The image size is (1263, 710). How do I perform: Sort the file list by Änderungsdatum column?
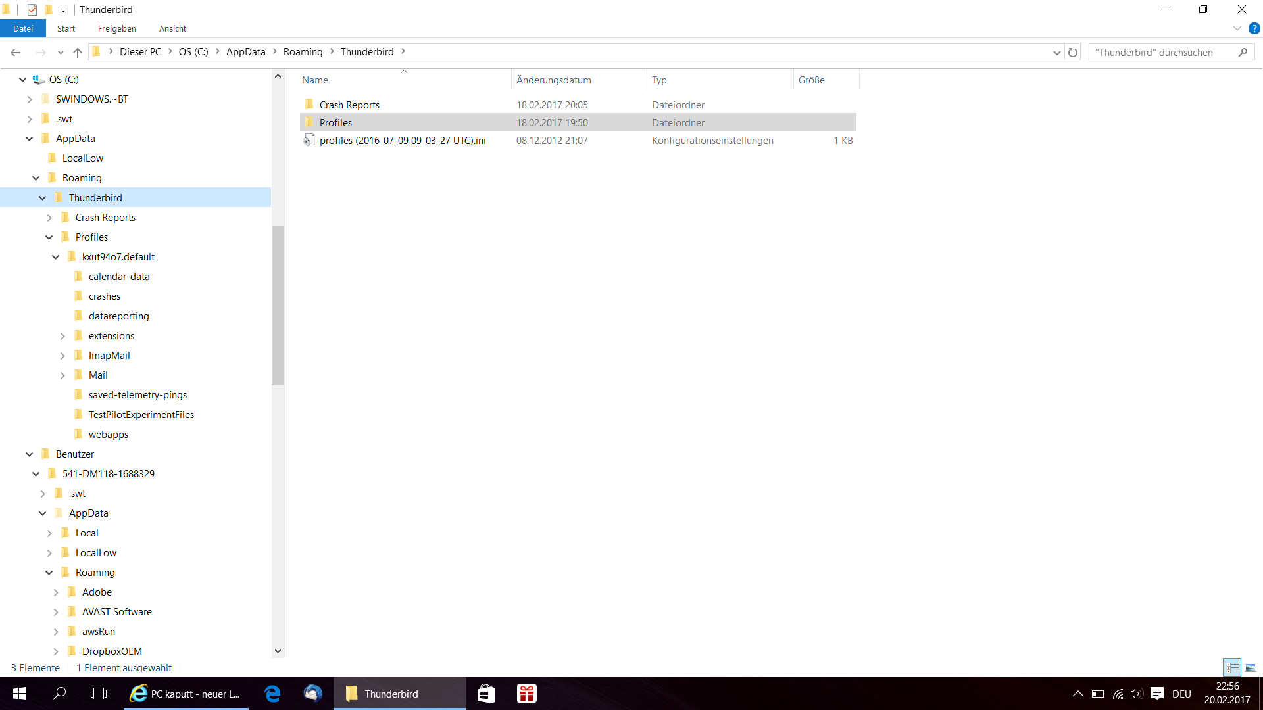pos(553,80)
